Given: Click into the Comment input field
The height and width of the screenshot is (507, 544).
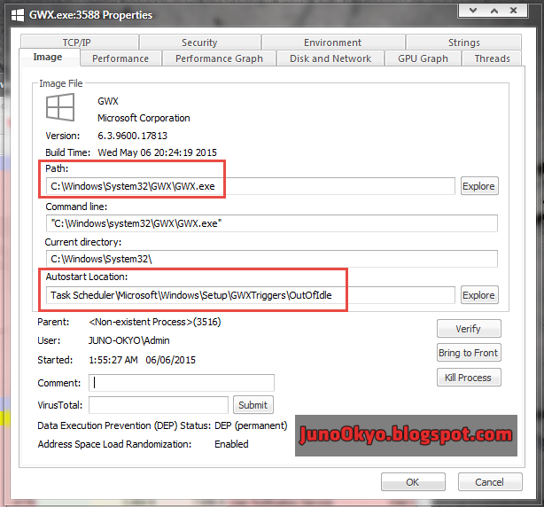Looking at the screenshot, I should point(182,383).
